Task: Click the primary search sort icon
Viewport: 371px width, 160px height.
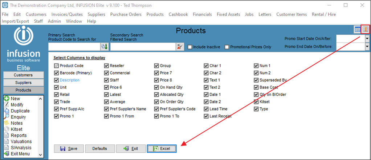Action: [105, 47]
